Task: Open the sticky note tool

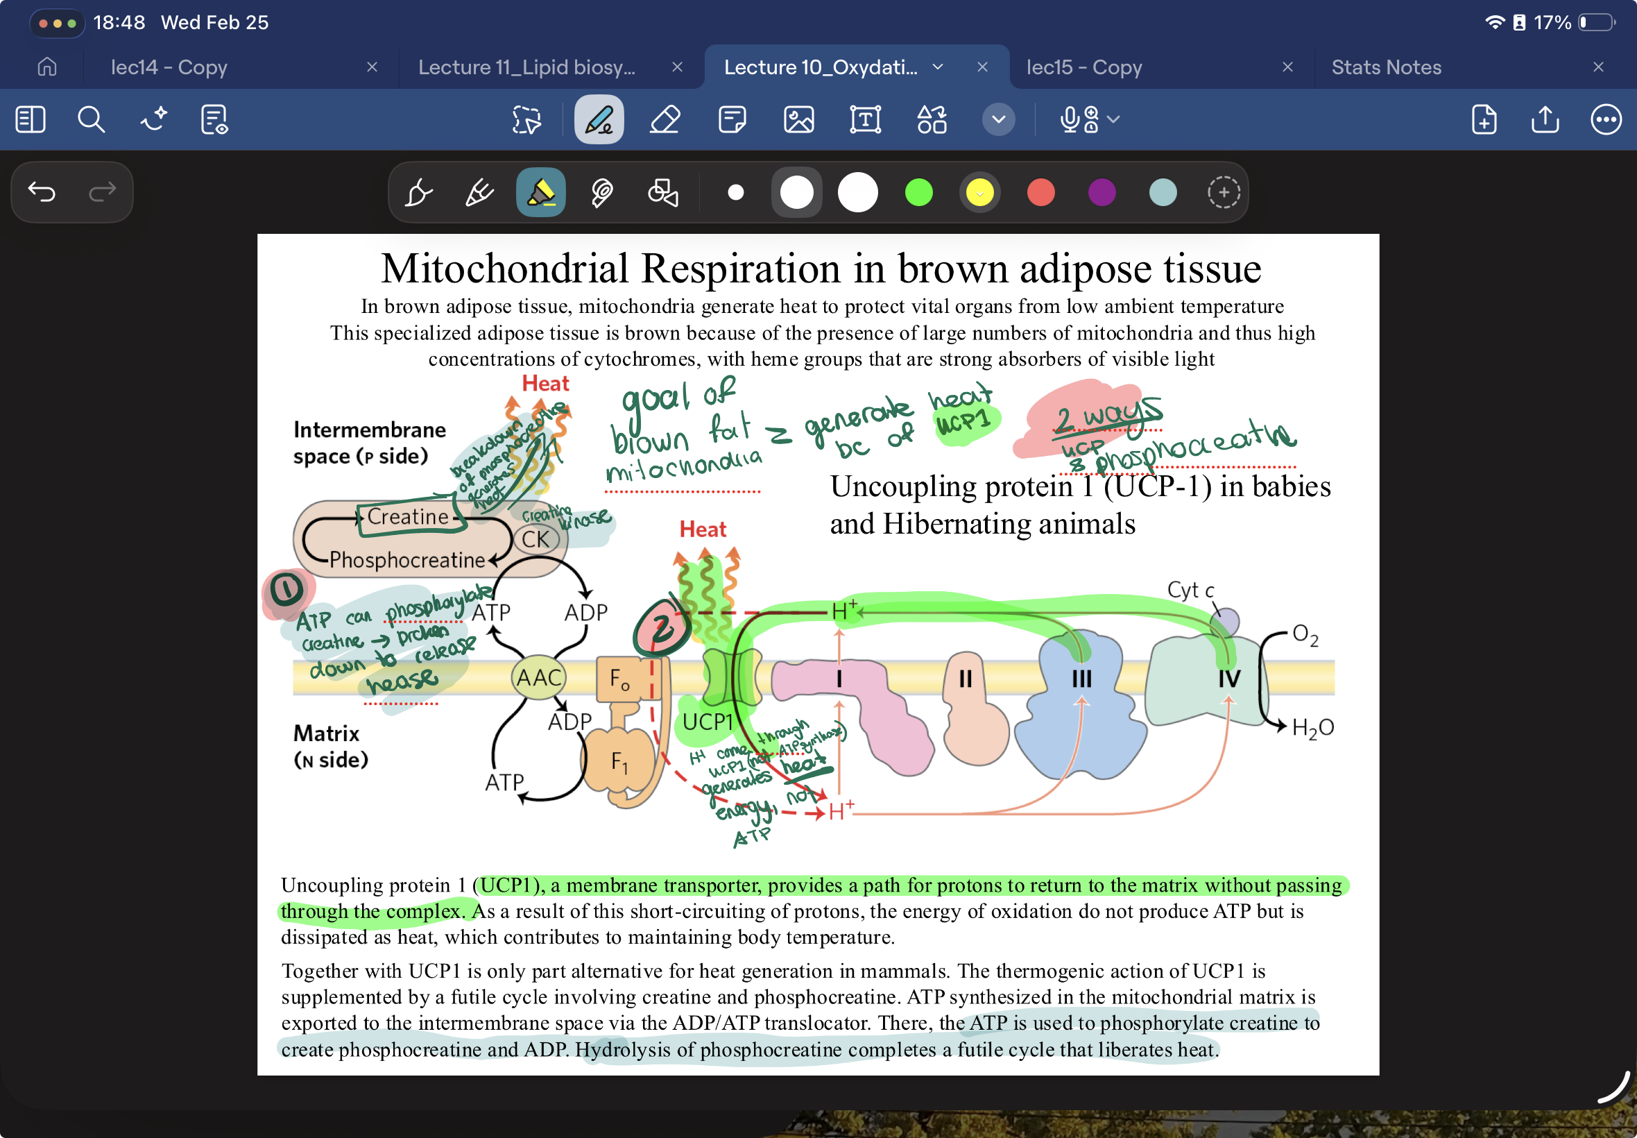Action: (x=732, y=119)
